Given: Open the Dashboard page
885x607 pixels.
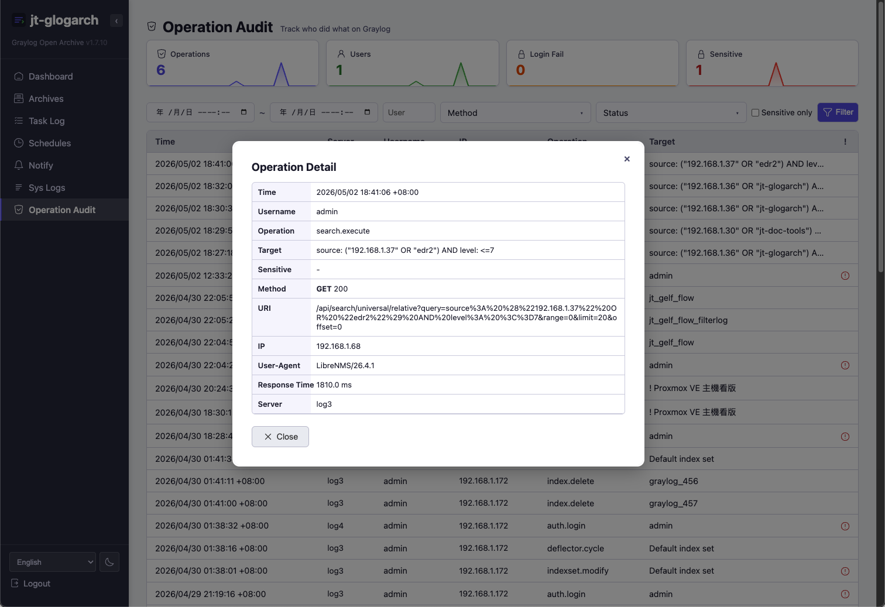Looking at the screenshot, I should point(64,77).
